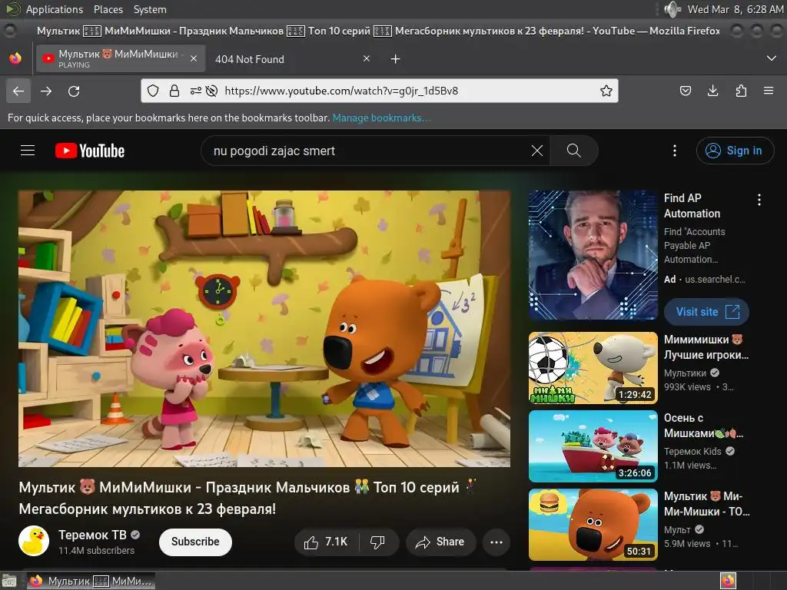Open the site permissions icon in address bar
The image size is (787, 590).
(x=196, y=91)
